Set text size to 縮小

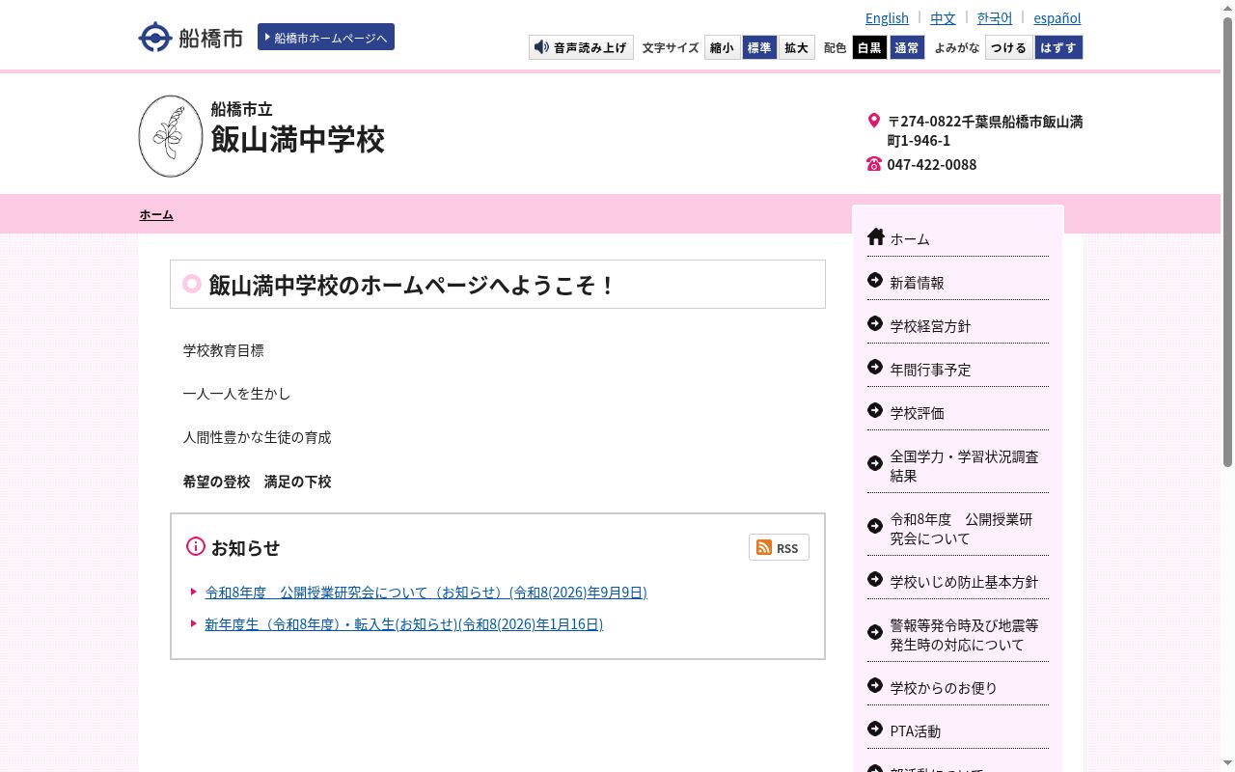pyautogui.click(x=722, y=47)
